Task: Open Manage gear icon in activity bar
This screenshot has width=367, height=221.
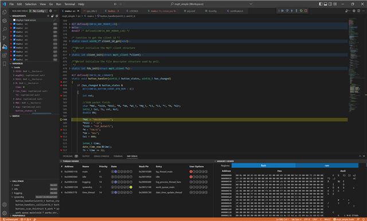Action: coord(5,213)
